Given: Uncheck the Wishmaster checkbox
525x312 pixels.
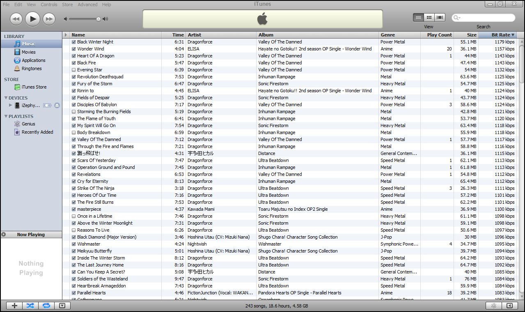Looking at the screenshot, I should coord(74,244).
